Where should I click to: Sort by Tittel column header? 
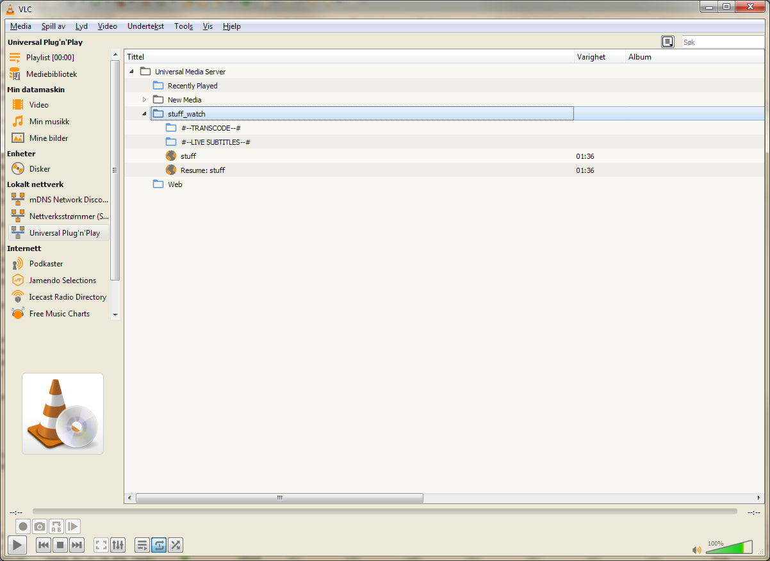(x=349, y=57)
